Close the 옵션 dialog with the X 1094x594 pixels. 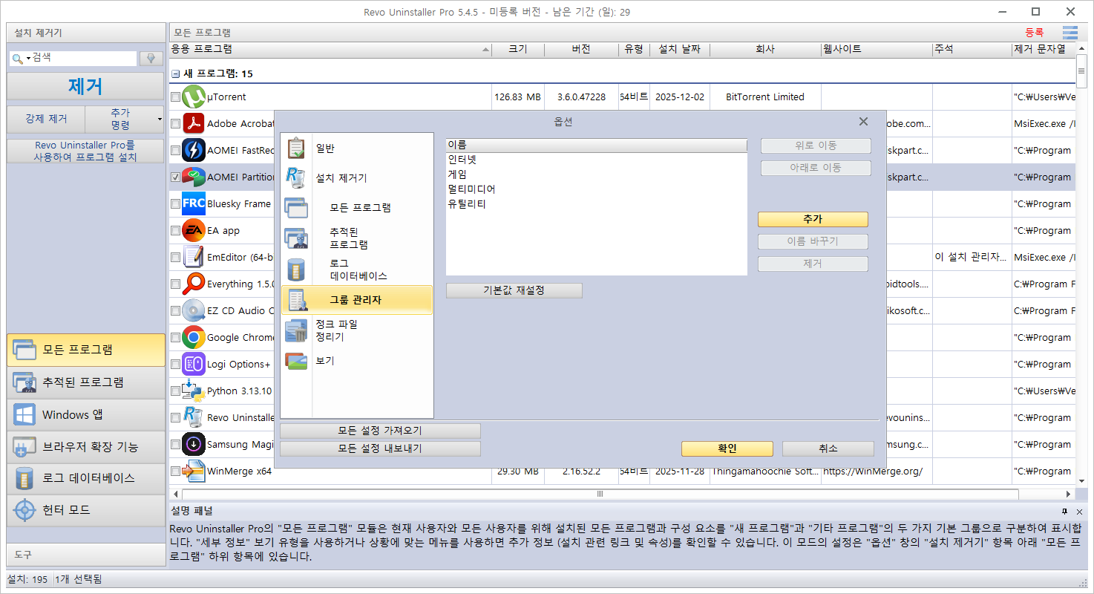[x=863, y=121]
